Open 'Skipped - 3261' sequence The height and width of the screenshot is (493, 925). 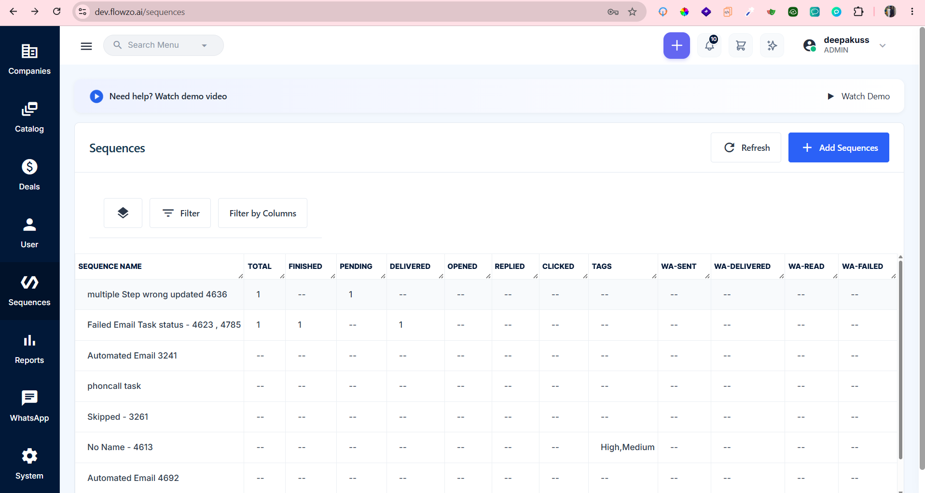(118, 417)
